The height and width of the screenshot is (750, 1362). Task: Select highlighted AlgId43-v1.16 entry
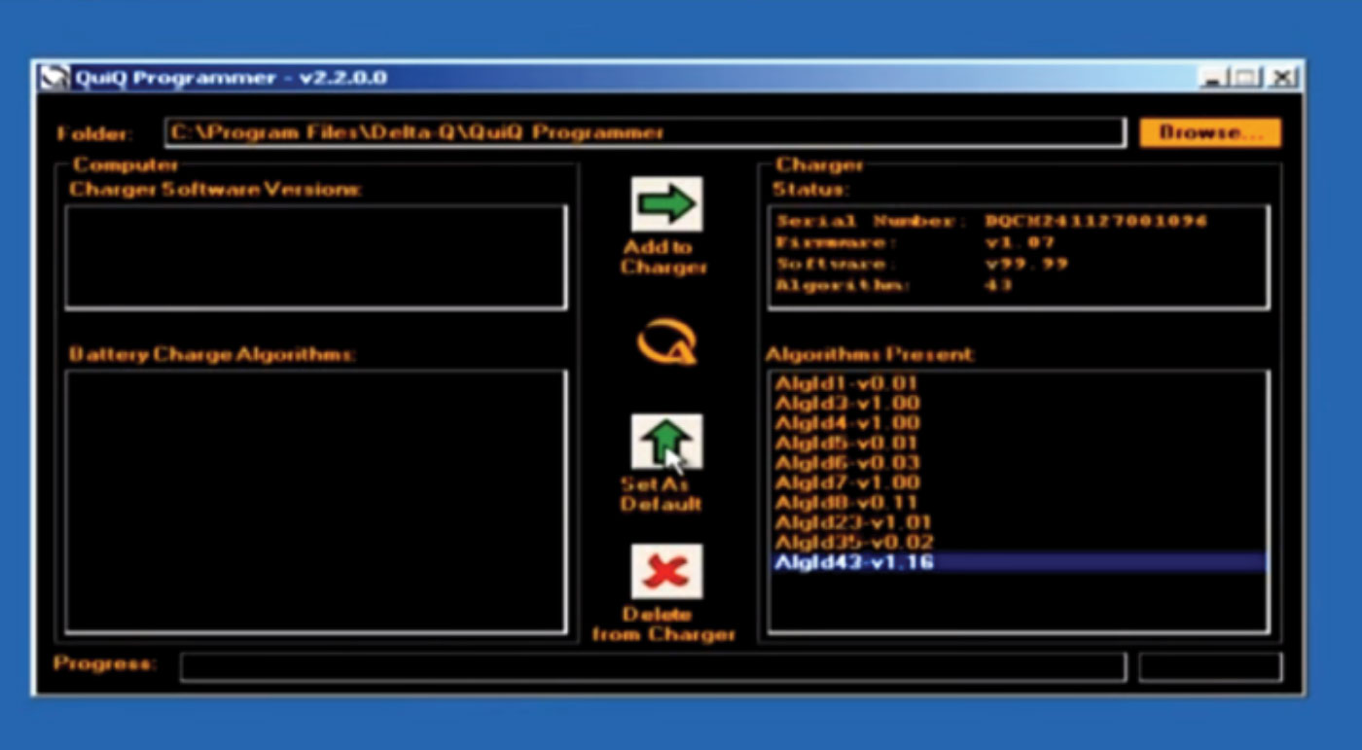pos(1018,562)
